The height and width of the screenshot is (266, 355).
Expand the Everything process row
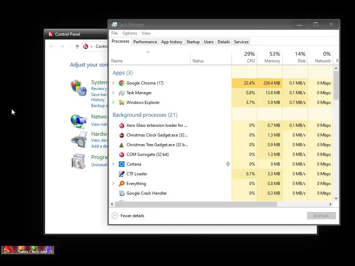(113, 184)
